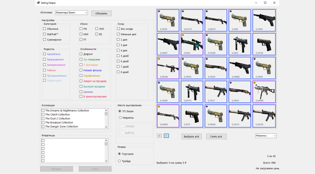Select the AK rifle item with float 0,06446
The height and width of the screenshot is (174, 315).
point(168,68)
